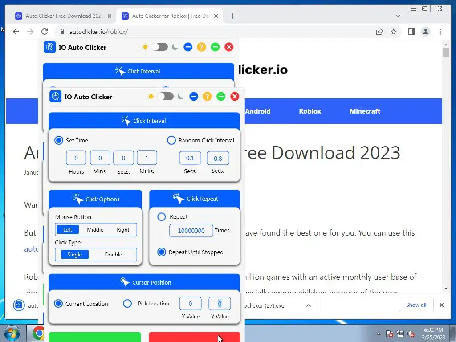Click green minimize button in front Auto Clicker window

[x=221, y=96]
